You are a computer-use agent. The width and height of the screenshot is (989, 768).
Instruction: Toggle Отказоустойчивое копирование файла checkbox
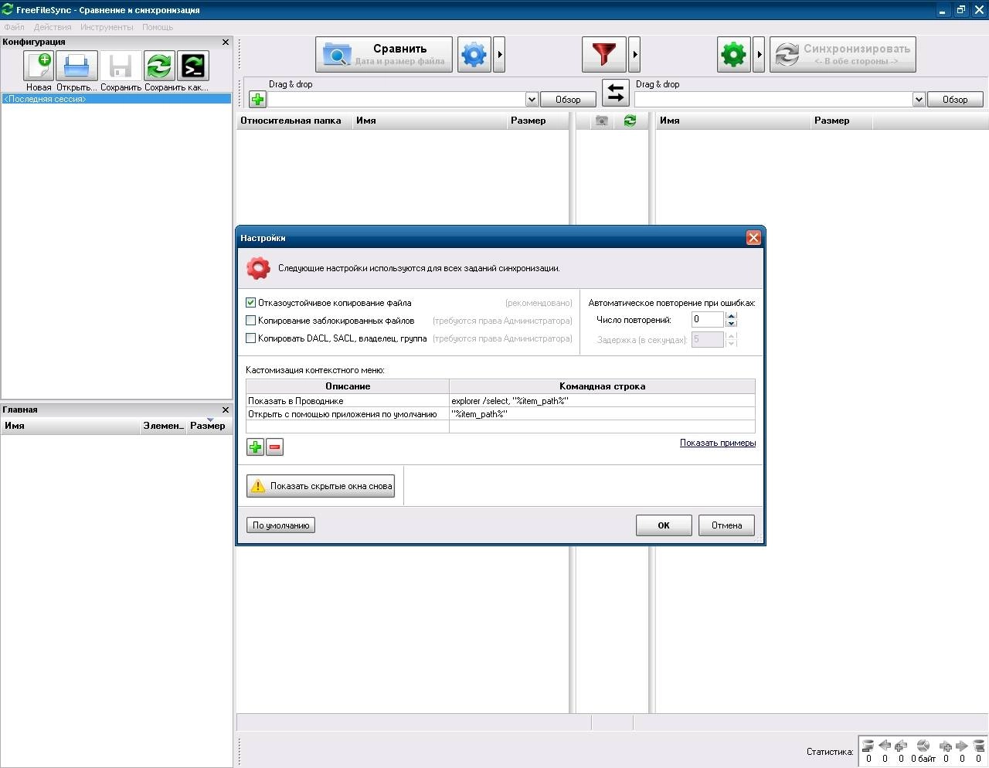point(250,303)
